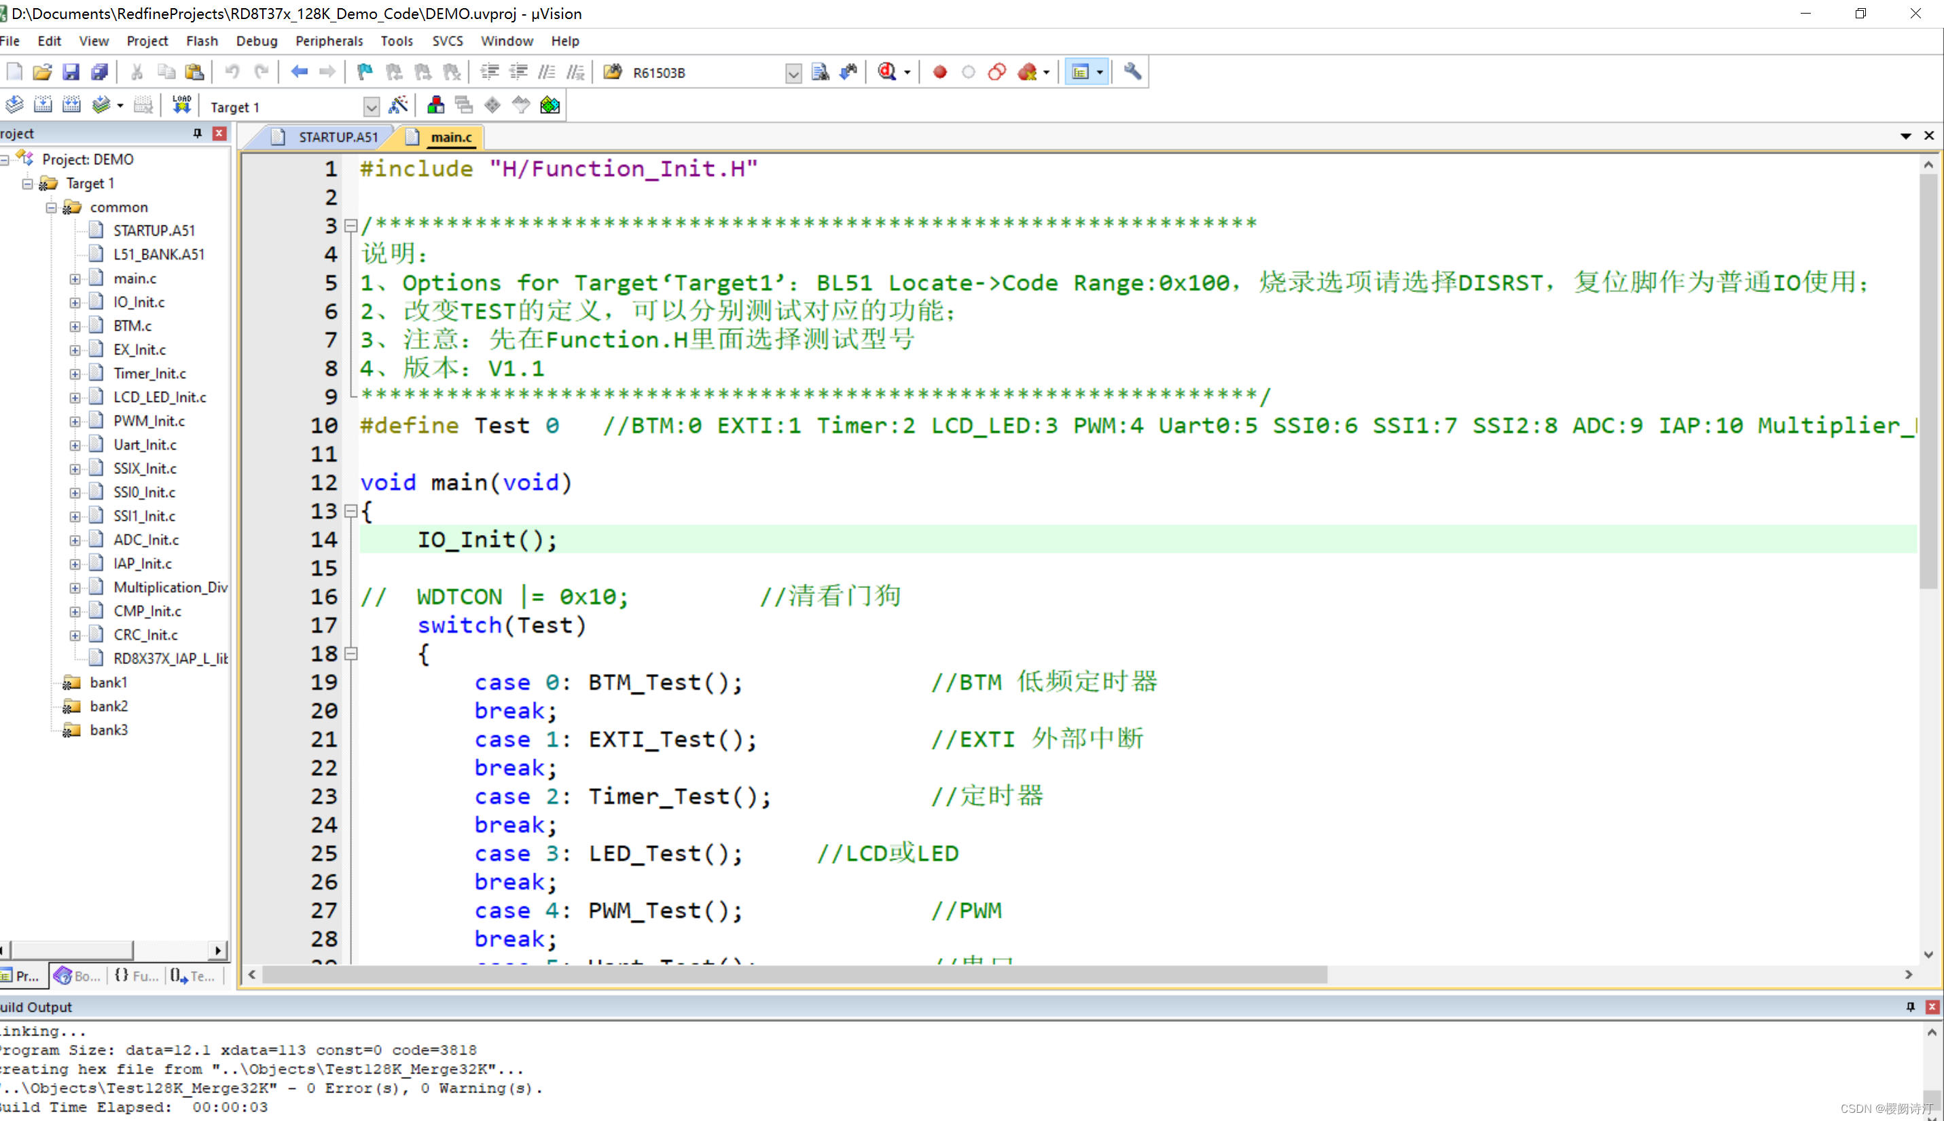
Task: Select L51_BANK.A51 file in tree
Action: [x=160, y=254]
